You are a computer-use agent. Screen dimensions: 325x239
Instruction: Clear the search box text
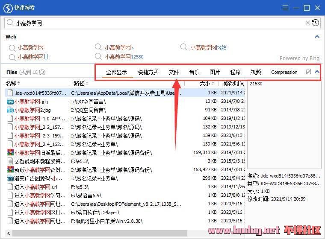(x=308, y=23)
